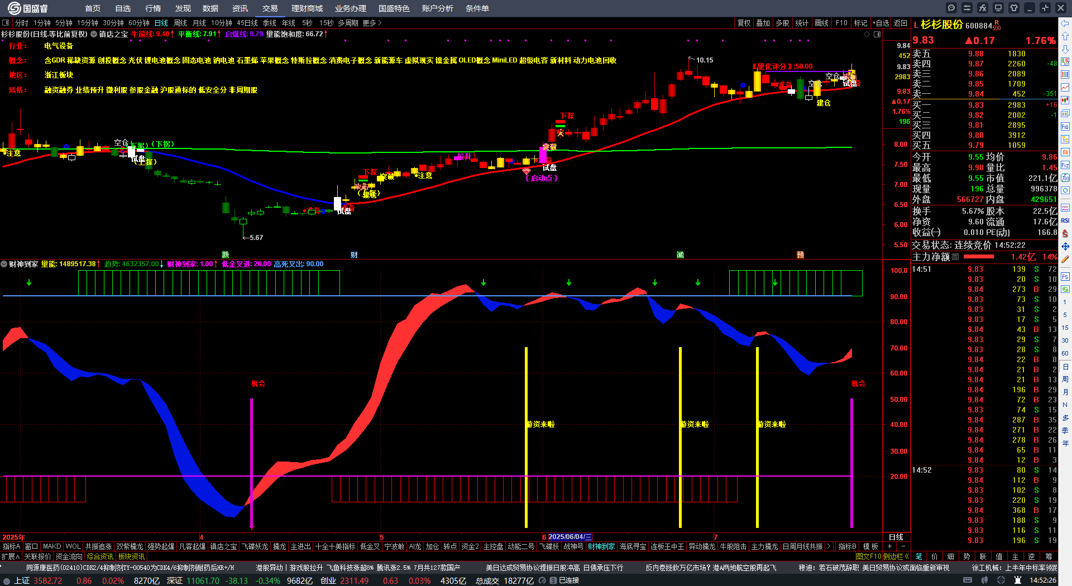This screenshot has height=586, width=1072.
Task: Click the 上证 3582.72 index in status bar
Action: click(x=38, y=580)
